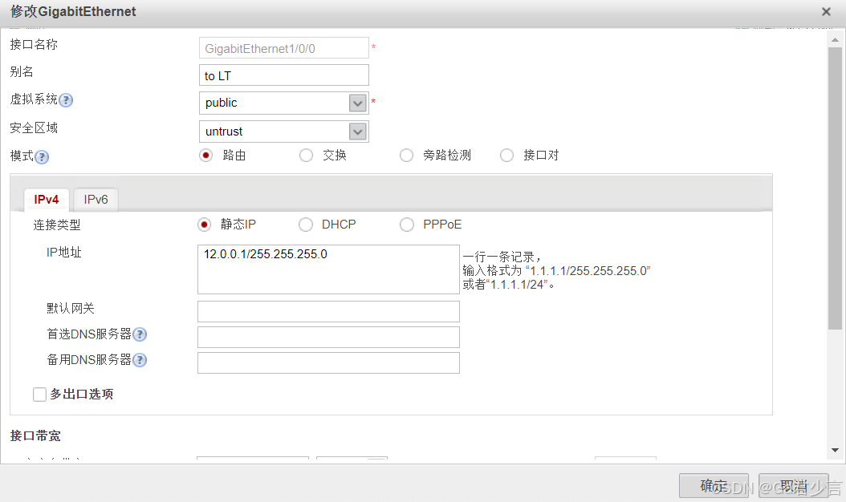Open help icon beside 备用DNS服务器

[x=140, y=360]
